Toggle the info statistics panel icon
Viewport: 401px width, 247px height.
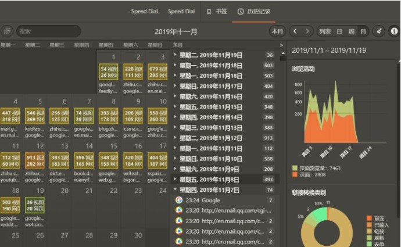pos(393,31)
